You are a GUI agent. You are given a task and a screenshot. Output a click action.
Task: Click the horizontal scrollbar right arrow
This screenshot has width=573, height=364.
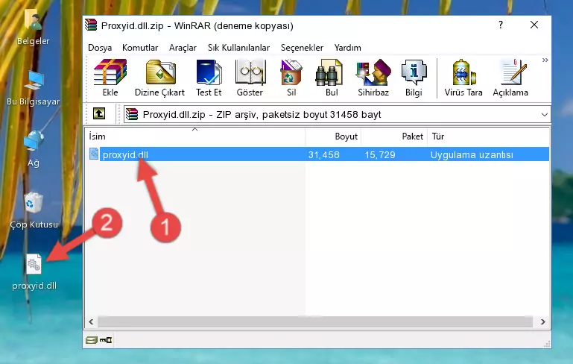(x=543, y=322)
